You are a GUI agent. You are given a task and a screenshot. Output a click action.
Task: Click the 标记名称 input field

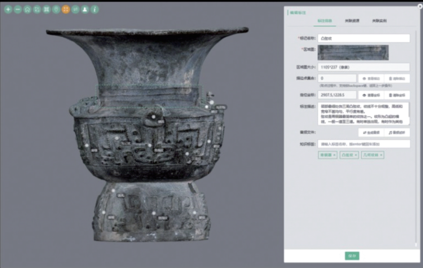pyautogui.click(x=364, y=38)
